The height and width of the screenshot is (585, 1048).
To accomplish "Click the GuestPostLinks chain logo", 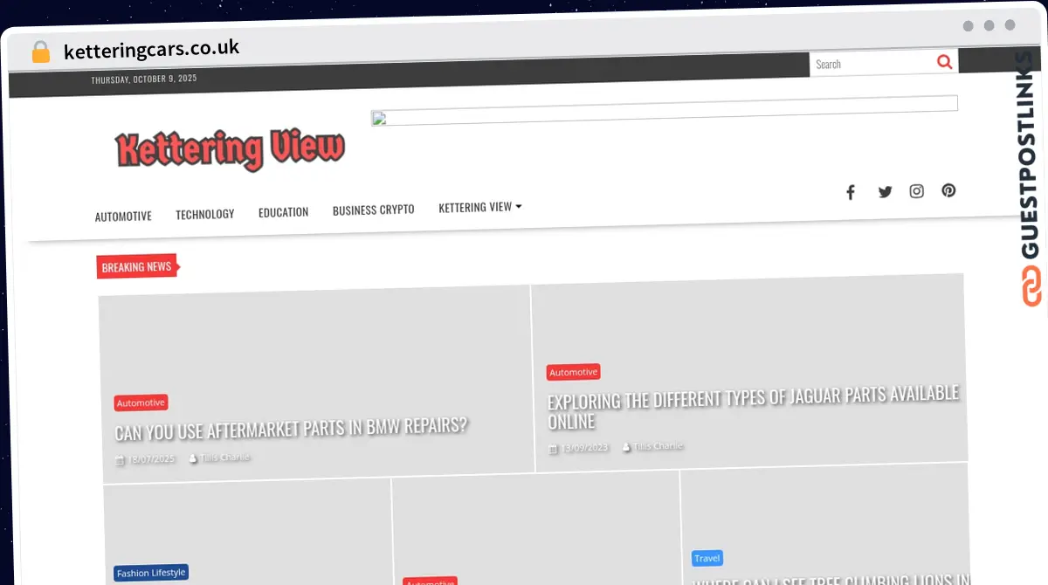I will pyautogui.click(x=1031, y=286).
